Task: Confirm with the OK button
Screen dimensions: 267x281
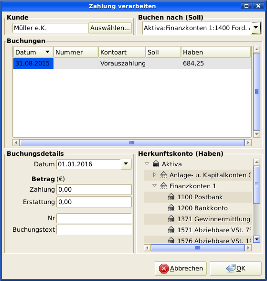Action: [x=235, y=268]
